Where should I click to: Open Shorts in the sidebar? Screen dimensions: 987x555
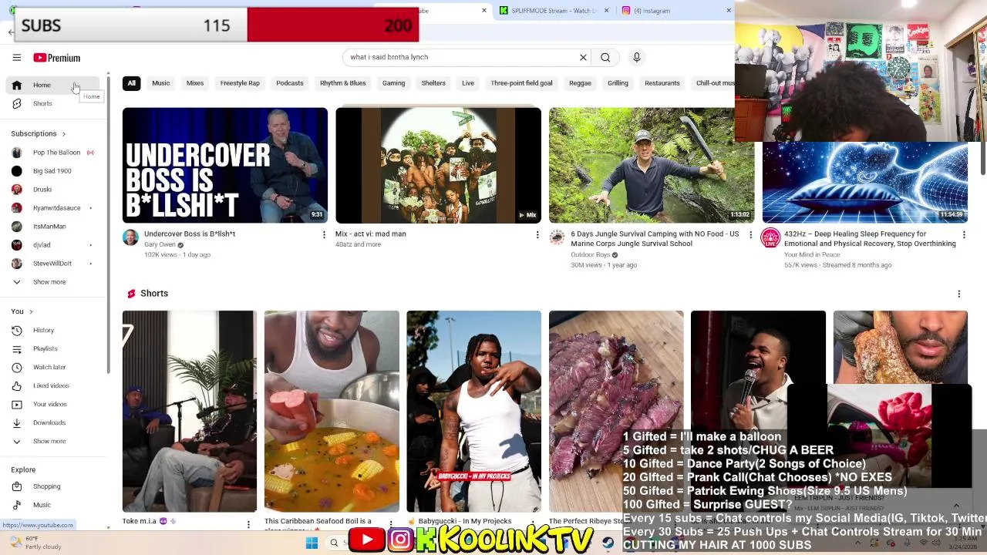(x=52, y=103)
